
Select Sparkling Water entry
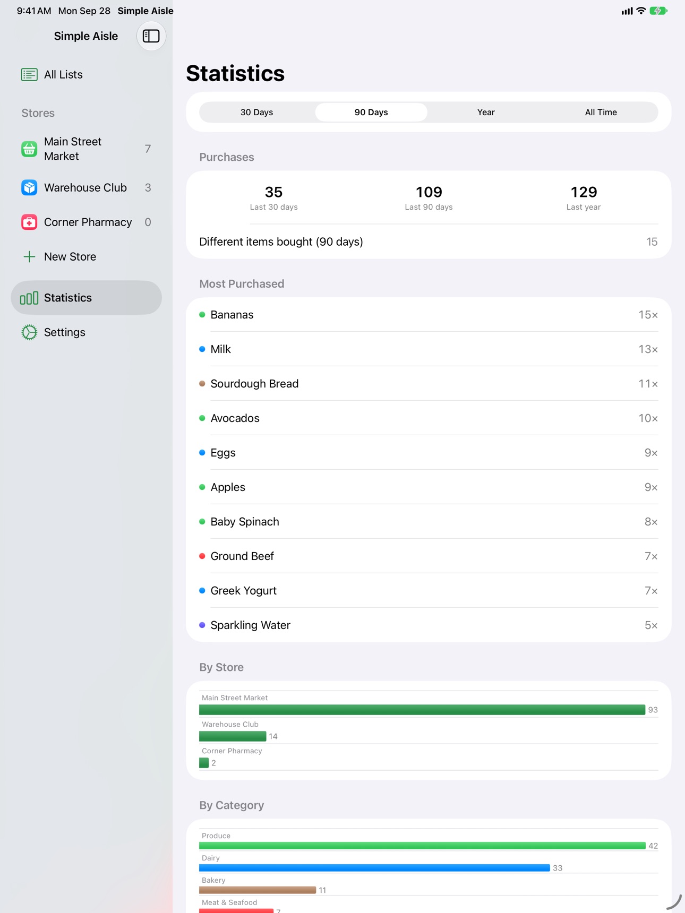click(x=429, y=625)
